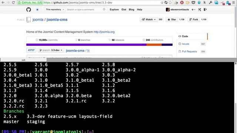This screenshot has height=133, width=237.
Task: Click the red droplet extension icon
Action: (182, 3)
